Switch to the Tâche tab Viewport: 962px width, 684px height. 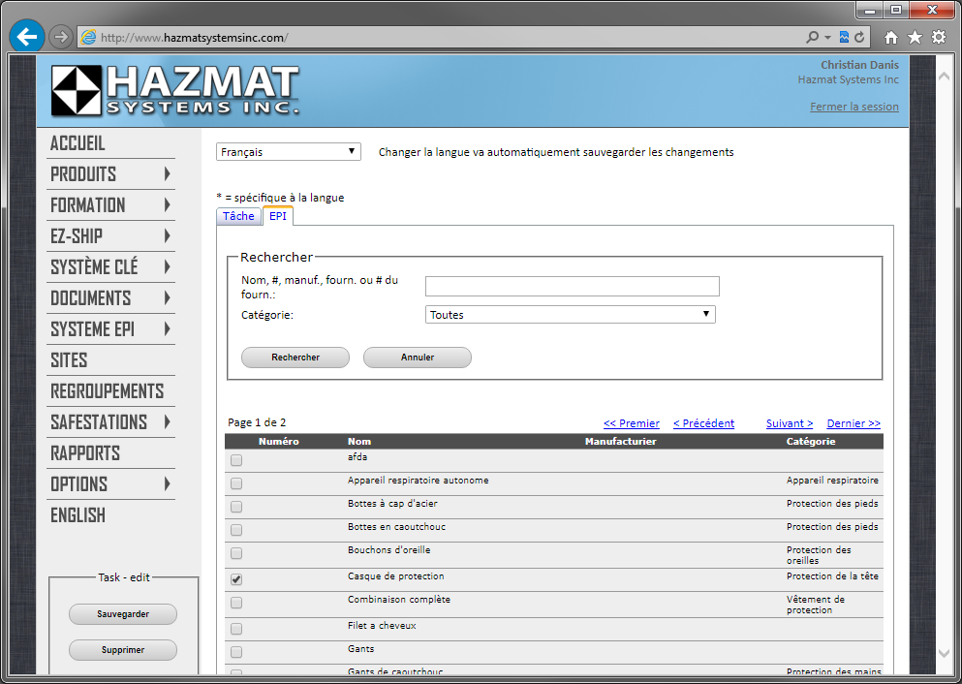(x=238, y=216)
